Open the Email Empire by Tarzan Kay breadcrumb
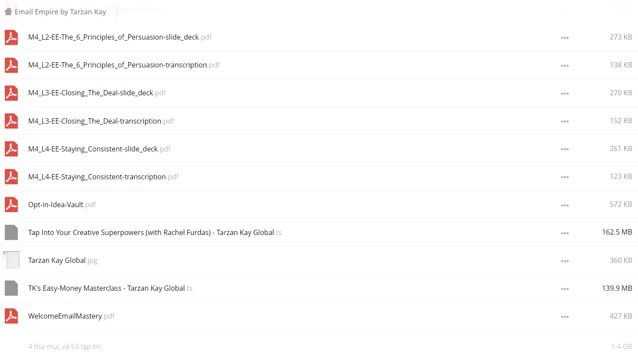The image size is (638, 356). click(x=60, y=12)
